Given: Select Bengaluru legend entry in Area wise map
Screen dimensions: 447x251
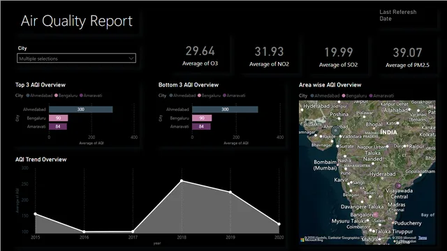Looking at the screenshot, I should pyautogui.click(x=354, y=96).
